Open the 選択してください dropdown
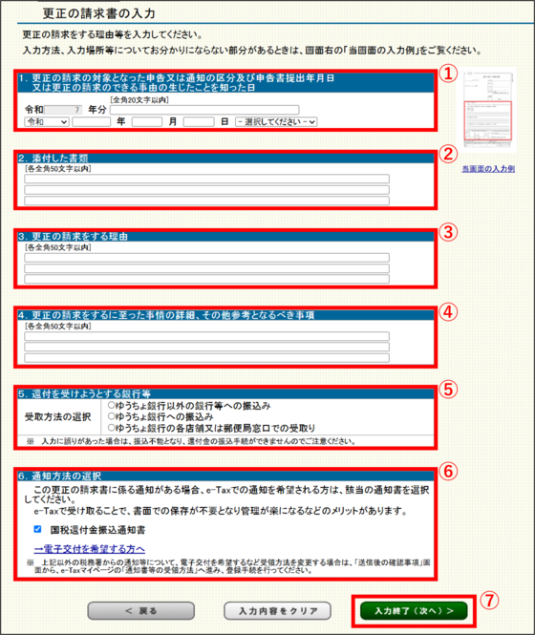Image resolution: width=535 pixels, height=635 pixels. click(x=276, y=121)
